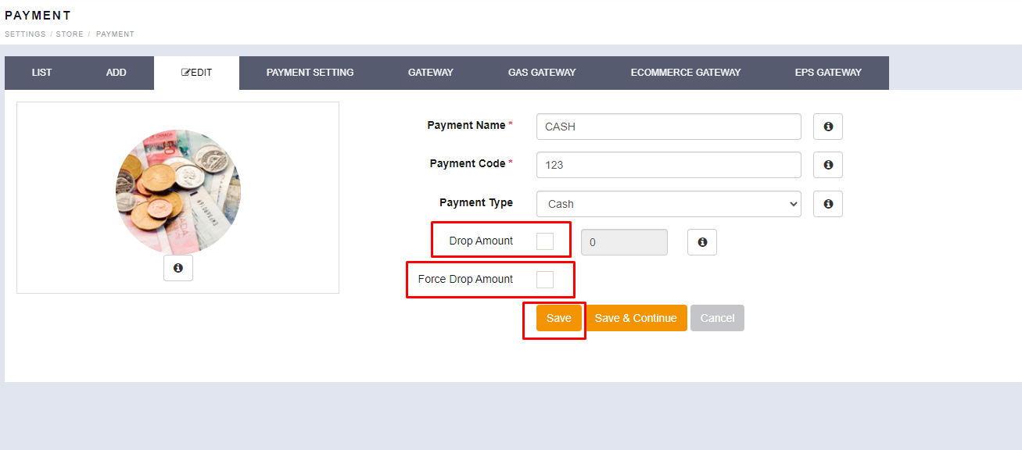Open the Payment Type dropdown
The width and height of the screenshot is (1022, 450).
[x=668, y=204]
